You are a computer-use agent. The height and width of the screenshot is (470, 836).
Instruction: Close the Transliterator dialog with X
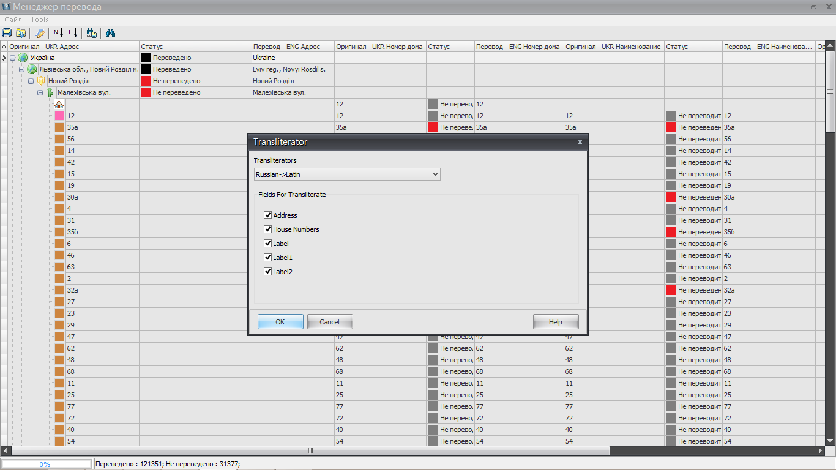pyautogui.click(x=580, y=142)
